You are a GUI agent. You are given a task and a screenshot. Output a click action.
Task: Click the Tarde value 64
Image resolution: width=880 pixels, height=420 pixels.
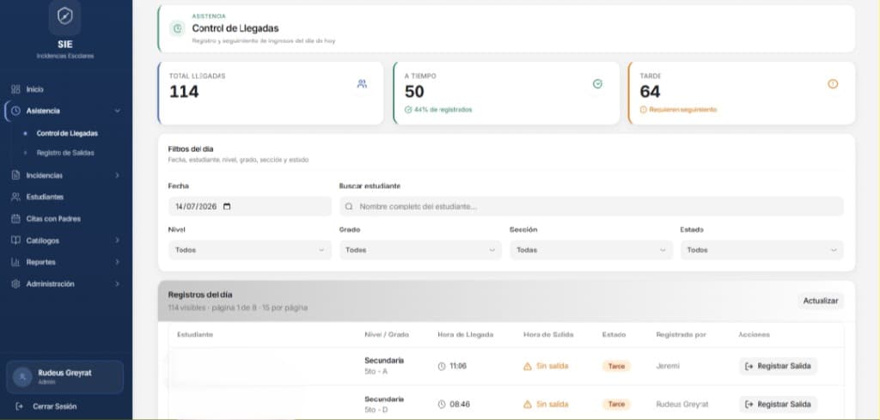[x=650, y=91]
